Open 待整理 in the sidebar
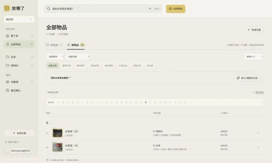Image resolution: width=272 pixels, height=163 pixels. tap(19, 82)
